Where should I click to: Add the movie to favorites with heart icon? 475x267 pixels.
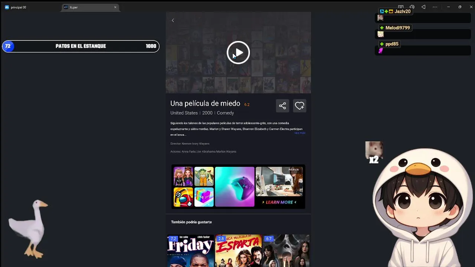click(x=299, y=106)
